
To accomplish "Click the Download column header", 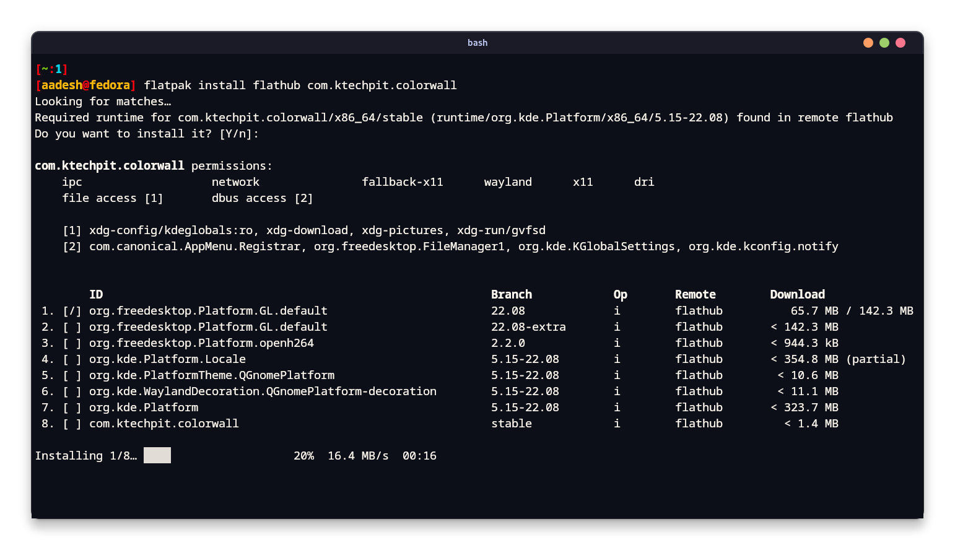I will 797,294.
